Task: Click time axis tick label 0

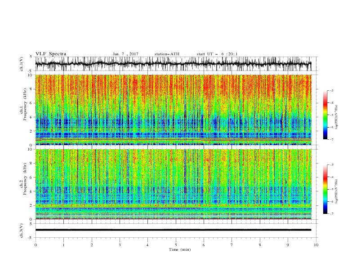Action: tap(36, 245)
